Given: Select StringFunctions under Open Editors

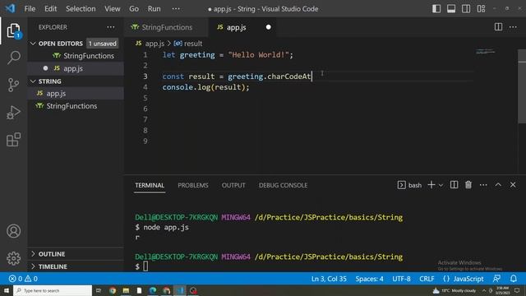Looking at the screenshot, I should point(76,56).
